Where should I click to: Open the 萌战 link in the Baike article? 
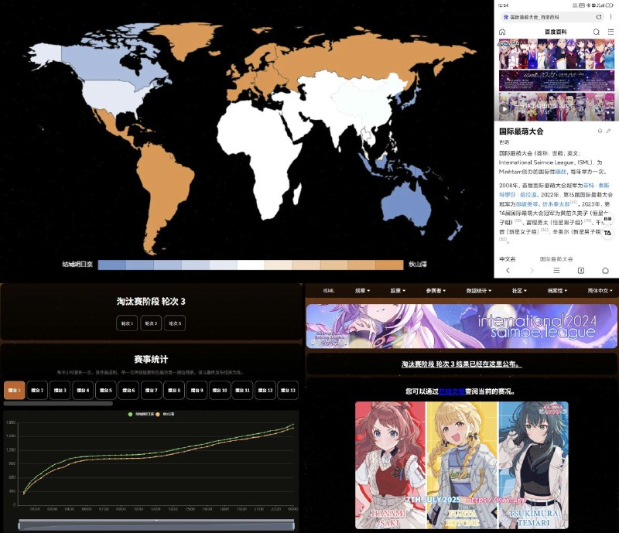coord(560,172)
